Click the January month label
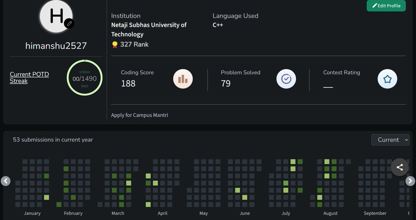 click(32, 213)
